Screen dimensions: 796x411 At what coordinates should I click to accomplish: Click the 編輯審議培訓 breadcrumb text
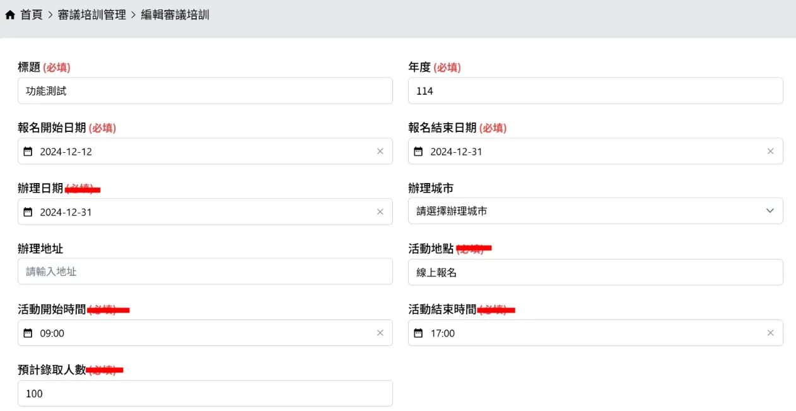(175, 15)
